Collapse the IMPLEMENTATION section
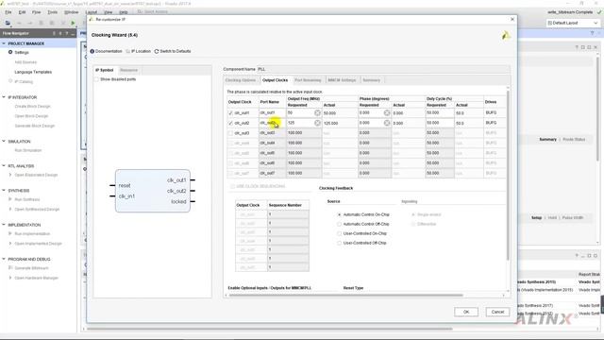The width and height of the screenshot is (604, 340). pos(4,225)
